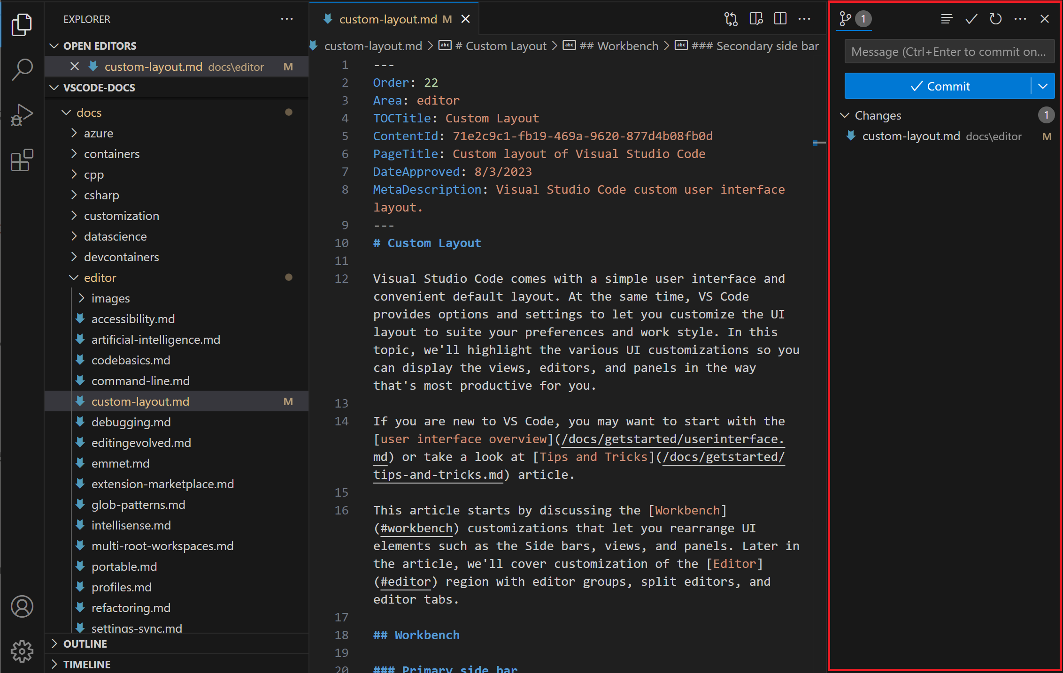Split the editor with the split icon
This screenshot has height=673, width=1063.
780,19
